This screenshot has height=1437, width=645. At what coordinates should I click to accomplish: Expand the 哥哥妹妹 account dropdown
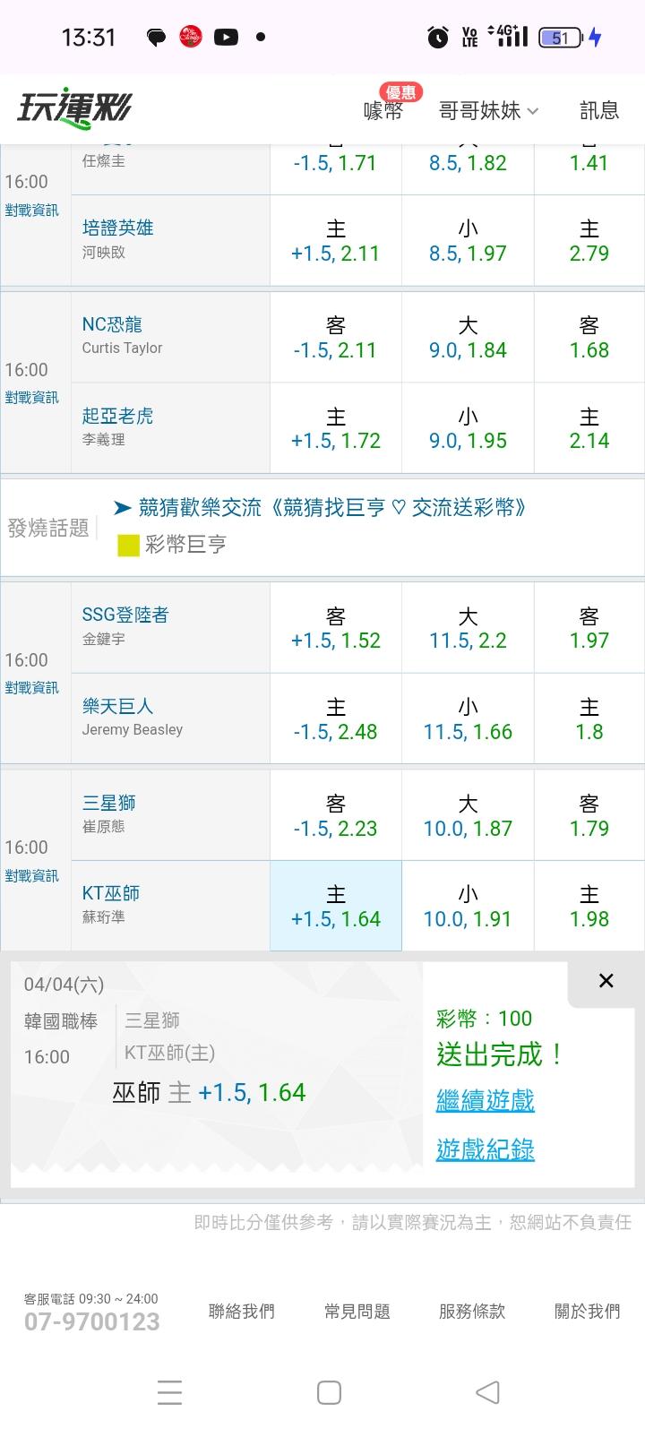click(488, 110)
